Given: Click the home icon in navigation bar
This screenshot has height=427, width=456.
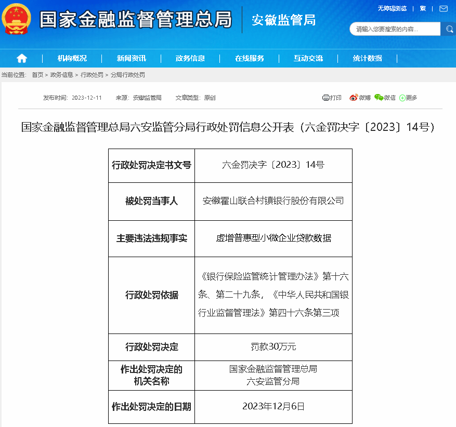Looking at the screenshot, I should 22,58.
